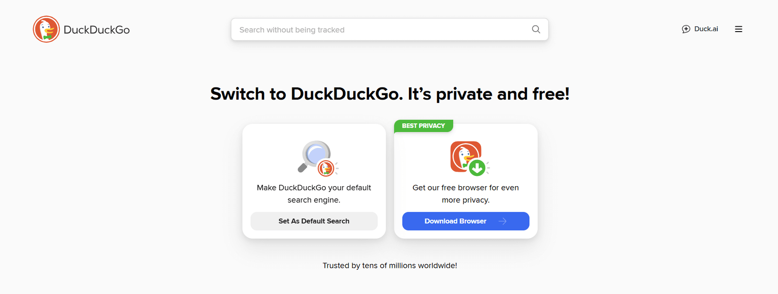Click the Set As Default Search button
Image resolution: width=778 pixels, height=294 pixels.
tap(314, 221)
